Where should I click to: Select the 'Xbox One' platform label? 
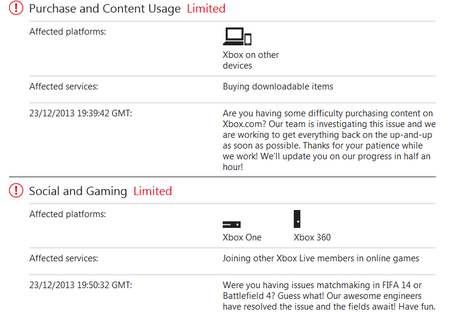coord(242,237)
